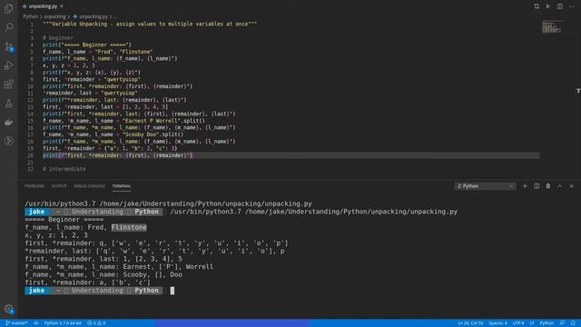Click the Python breadcrumb folder
Screen dimensions: 581x327
click(30, 16)
